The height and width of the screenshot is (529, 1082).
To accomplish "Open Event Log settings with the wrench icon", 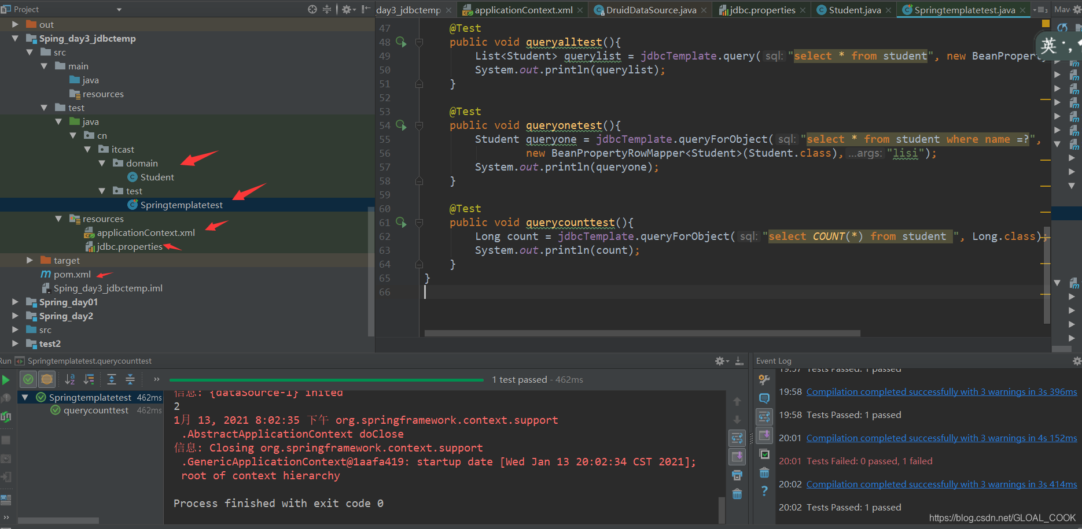I will [x=764, y=379].
